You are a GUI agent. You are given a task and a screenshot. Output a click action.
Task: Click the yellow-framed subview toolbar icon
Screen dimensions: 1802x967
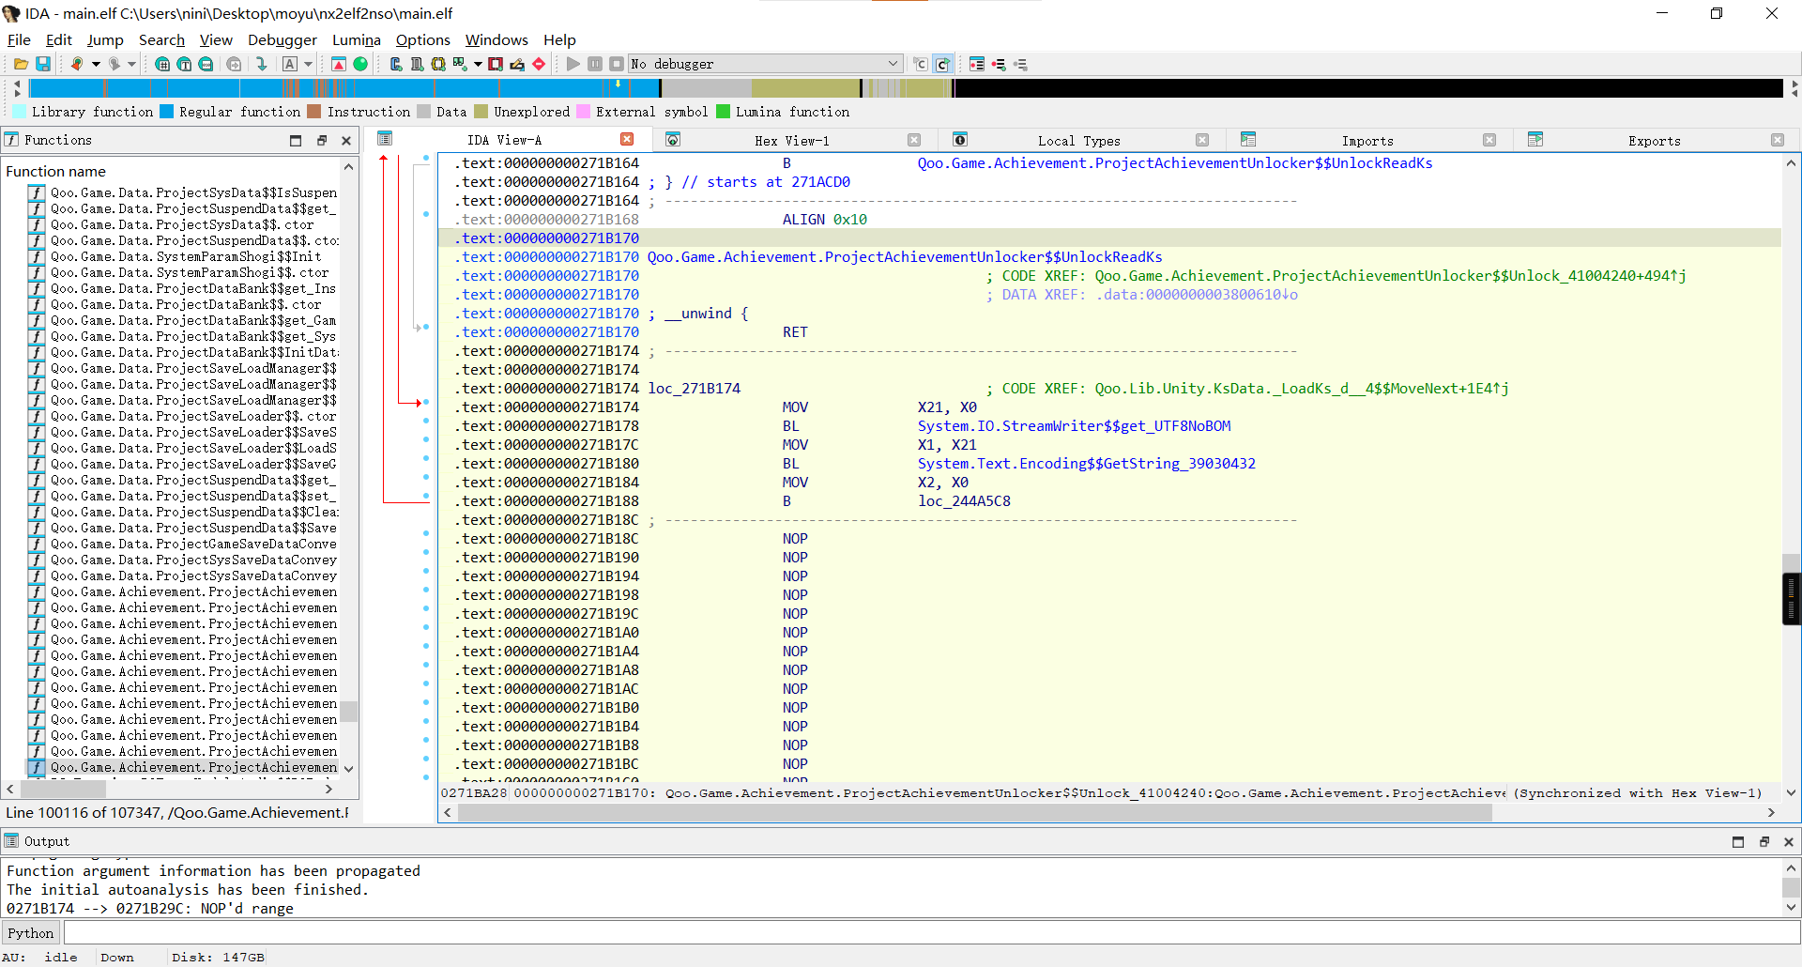(438, 64)
